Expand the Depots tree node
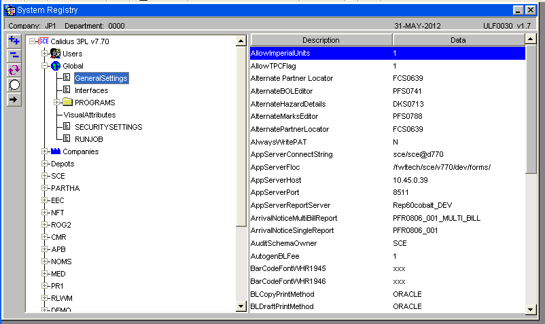545x324 pixels. [44, 164]
